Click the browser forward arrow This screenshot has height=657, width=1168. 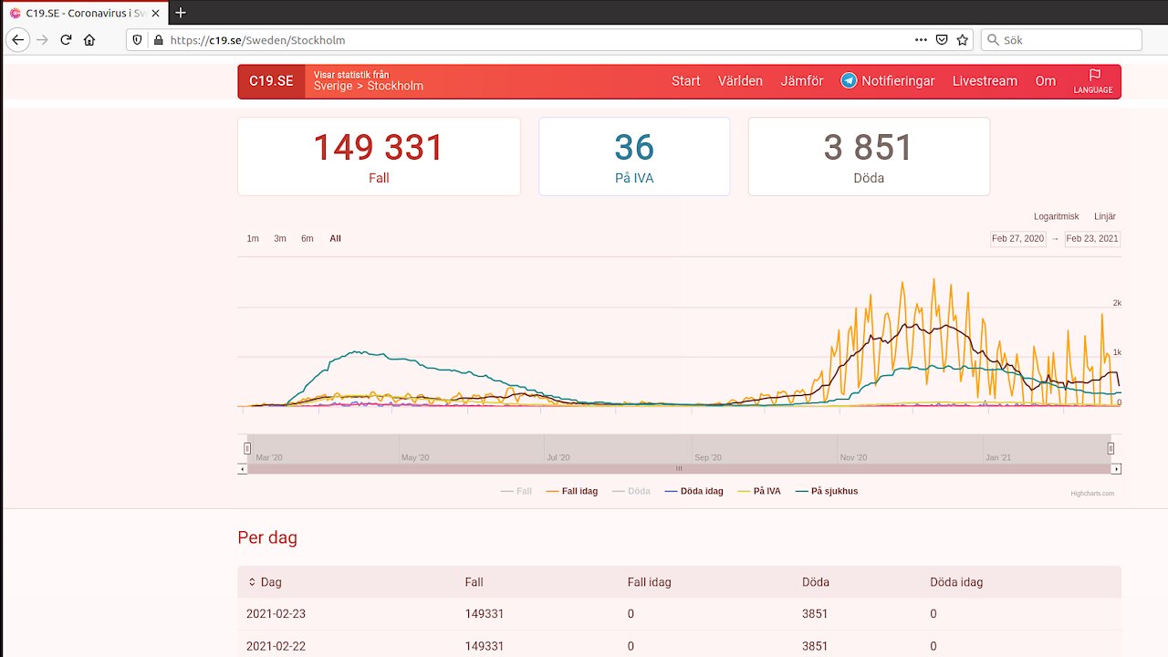point(42,40)
